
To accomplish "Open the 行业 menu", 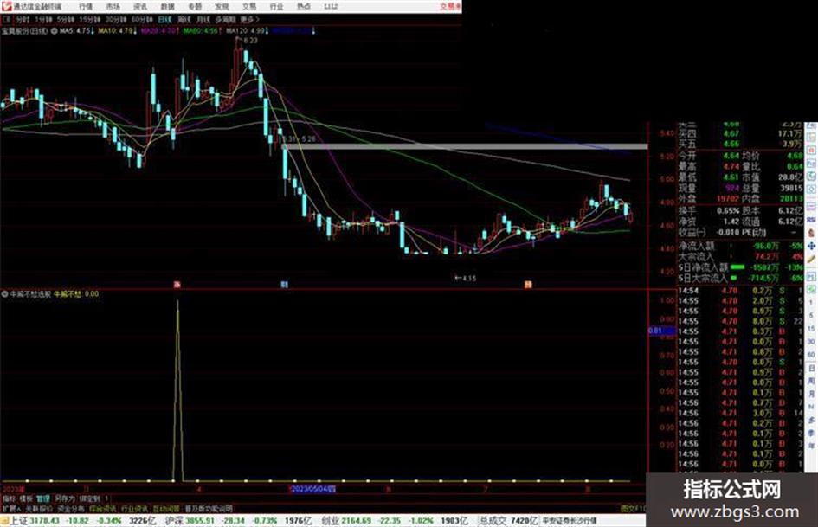I will click(x=276, y=7).
